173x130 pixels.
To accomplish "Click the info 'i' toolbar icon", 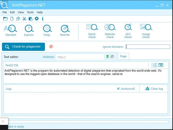I will [43, 19].
